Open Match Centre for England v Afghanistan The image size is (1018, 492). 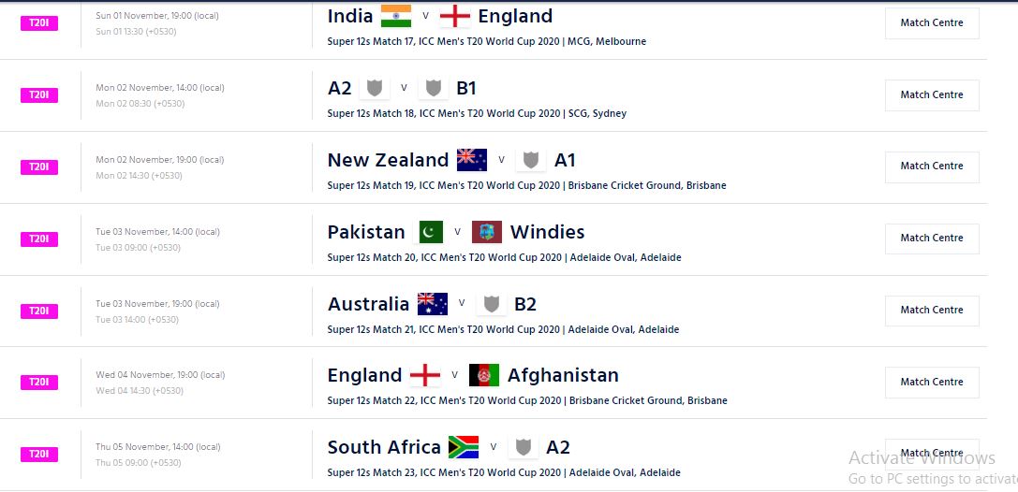click(931, 382)
